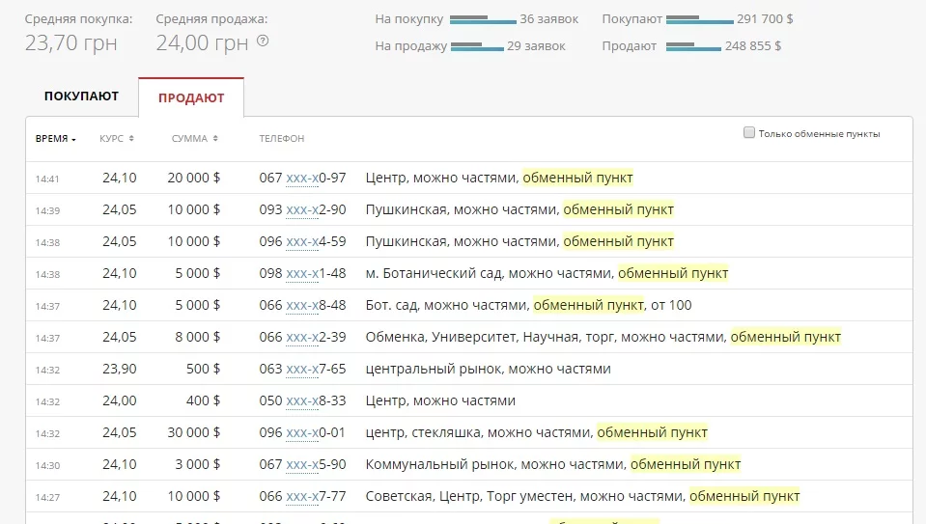
Task: Click comment 'центр, стекляшка, можно частями'
Action: pyautogui.click(x=479, y=432)
